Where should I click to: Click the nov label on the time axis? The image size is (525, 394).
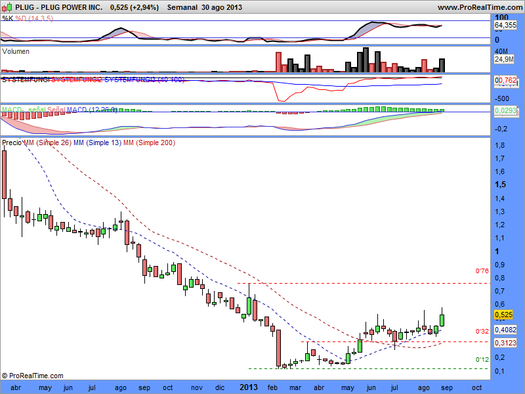pyautogui.click(x=197, y=387)
